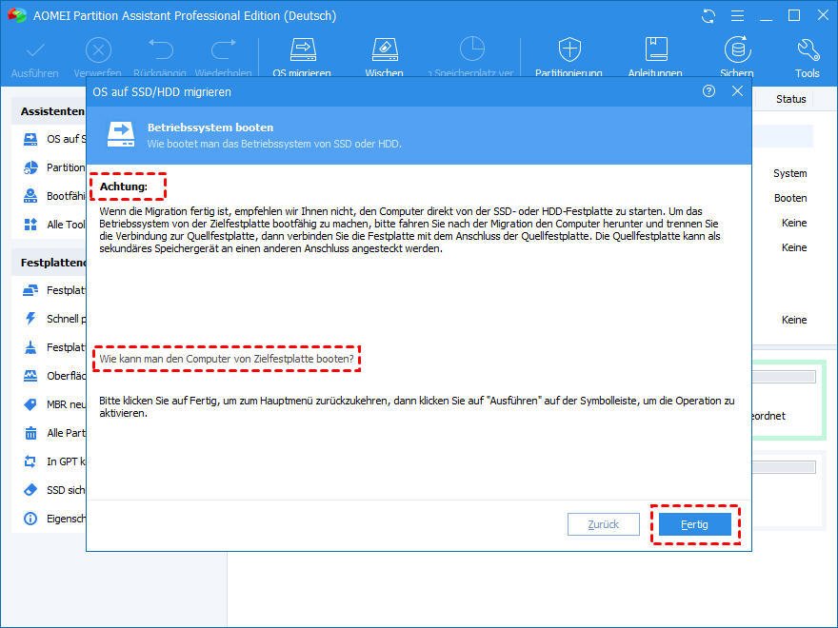The width and height of the screenshot is (838, 628).
Task: Click the System status cell
Action: (789, 173)
